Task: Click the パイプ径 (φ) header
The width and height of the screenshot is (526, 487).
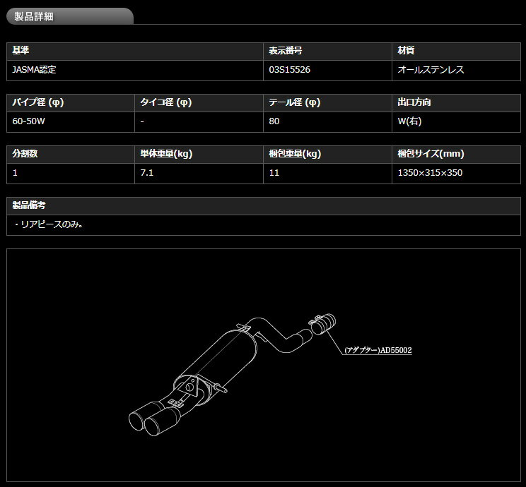Action: [38, 102]
